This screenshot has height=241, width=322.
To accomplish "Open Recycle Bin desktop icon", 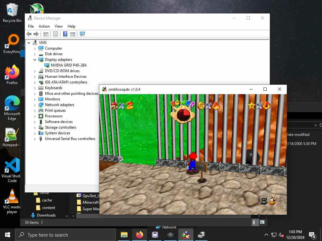I will click(12, 13).
